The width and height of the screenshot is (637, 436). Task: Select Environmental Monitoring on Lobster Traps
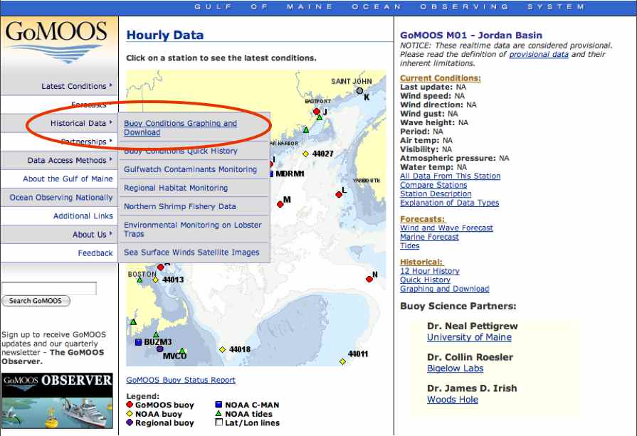(x=193, y=229)
